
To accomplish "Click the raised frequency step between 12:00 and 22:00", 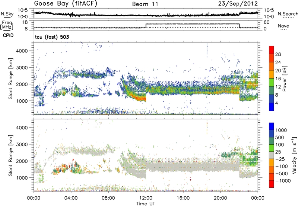I will tap(193, 24).
